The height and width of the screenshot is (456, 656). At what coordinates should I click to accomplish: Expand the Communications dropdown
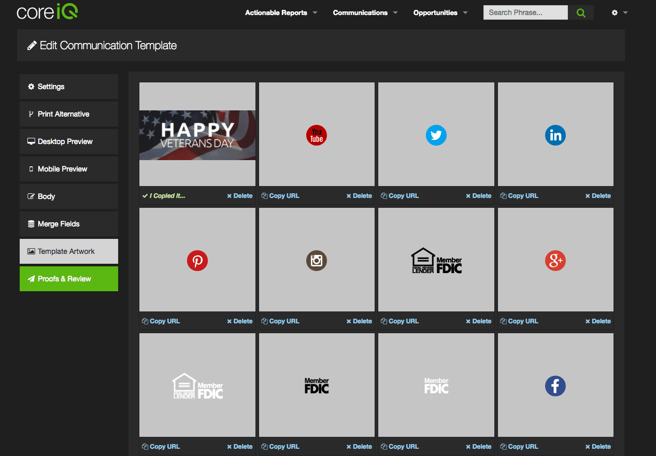pos(365,12)
